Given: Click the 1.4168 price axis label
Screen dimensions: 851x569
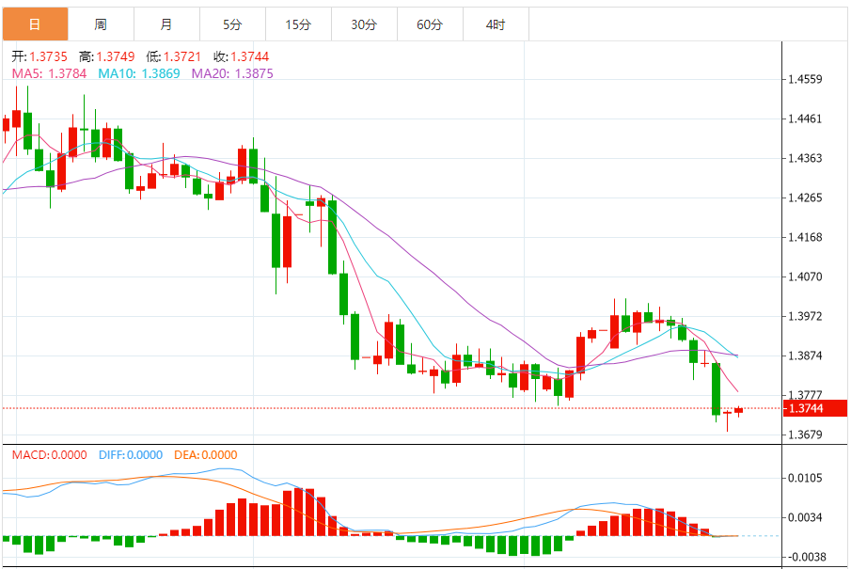Looking at the screenshot, I should point(806,237).
